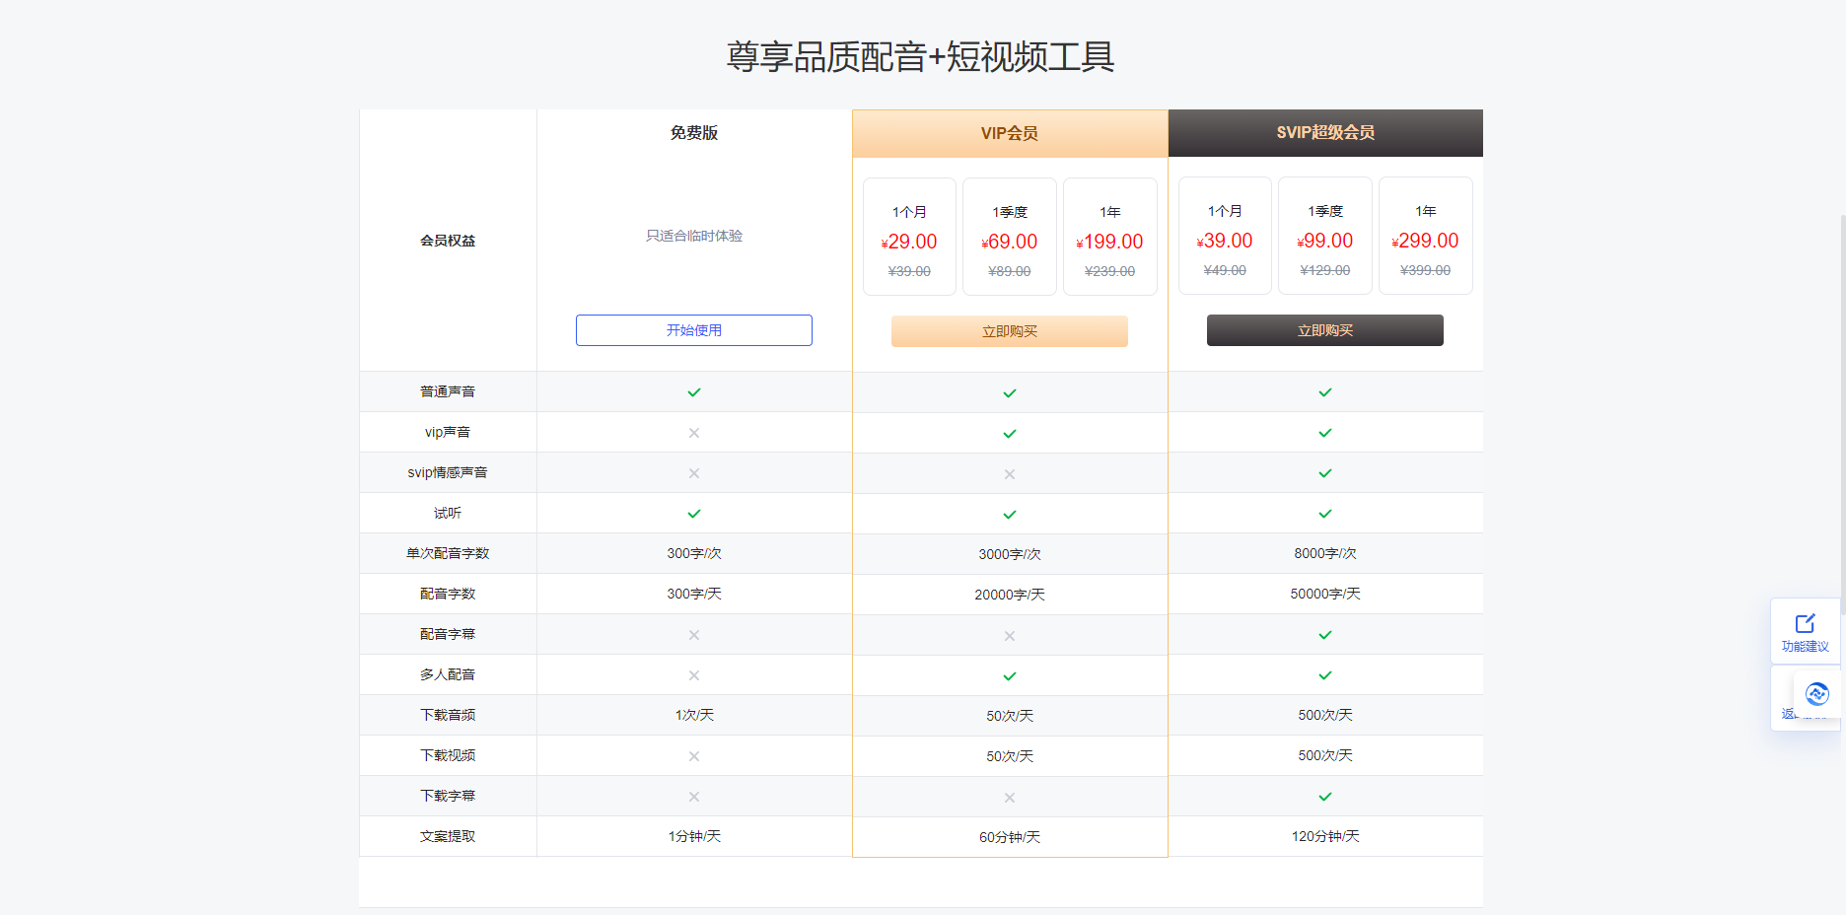Click the 开始使用 button for 免费版
The width and height of the screenshot is (1846, 915).
[x=693, y=329]
